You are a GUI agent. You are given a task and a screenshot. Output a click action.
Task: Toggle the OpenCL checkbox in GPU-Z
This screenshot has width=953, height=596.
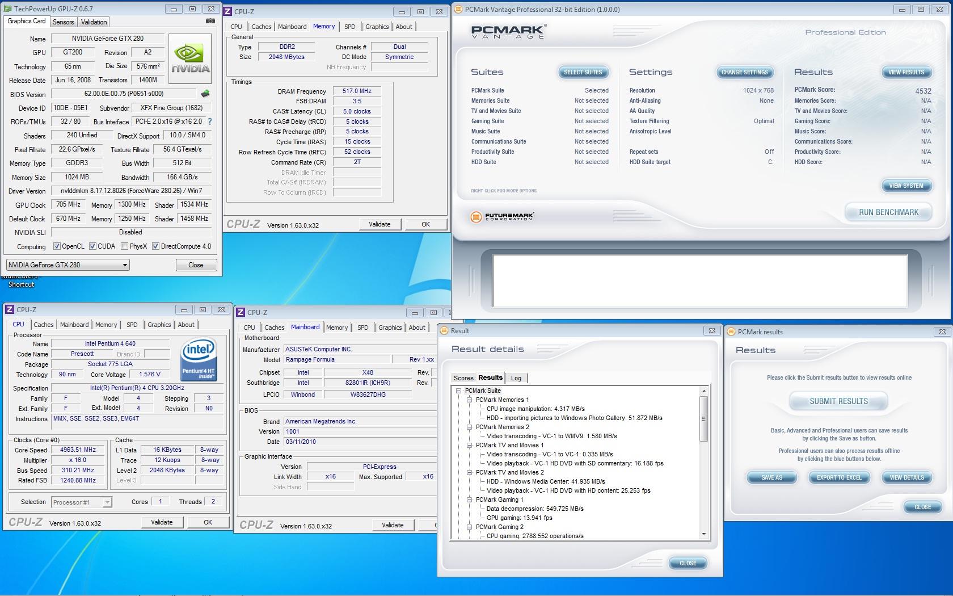pos(57,246)
